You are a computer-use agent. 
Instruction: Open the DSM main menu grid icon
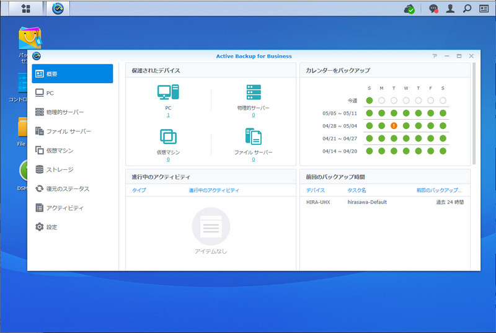pos(26,9)
